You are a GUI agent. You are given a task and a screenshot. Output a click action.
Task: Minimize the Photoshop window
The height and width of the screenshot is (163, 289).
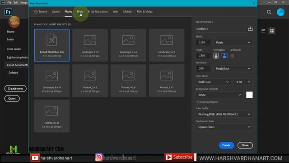coord(270,2)
